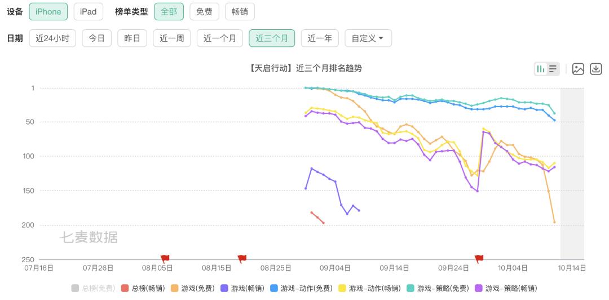Click the 游戏(畅销) purple color swatch
609x300 pixels.
tap(224, 288)
